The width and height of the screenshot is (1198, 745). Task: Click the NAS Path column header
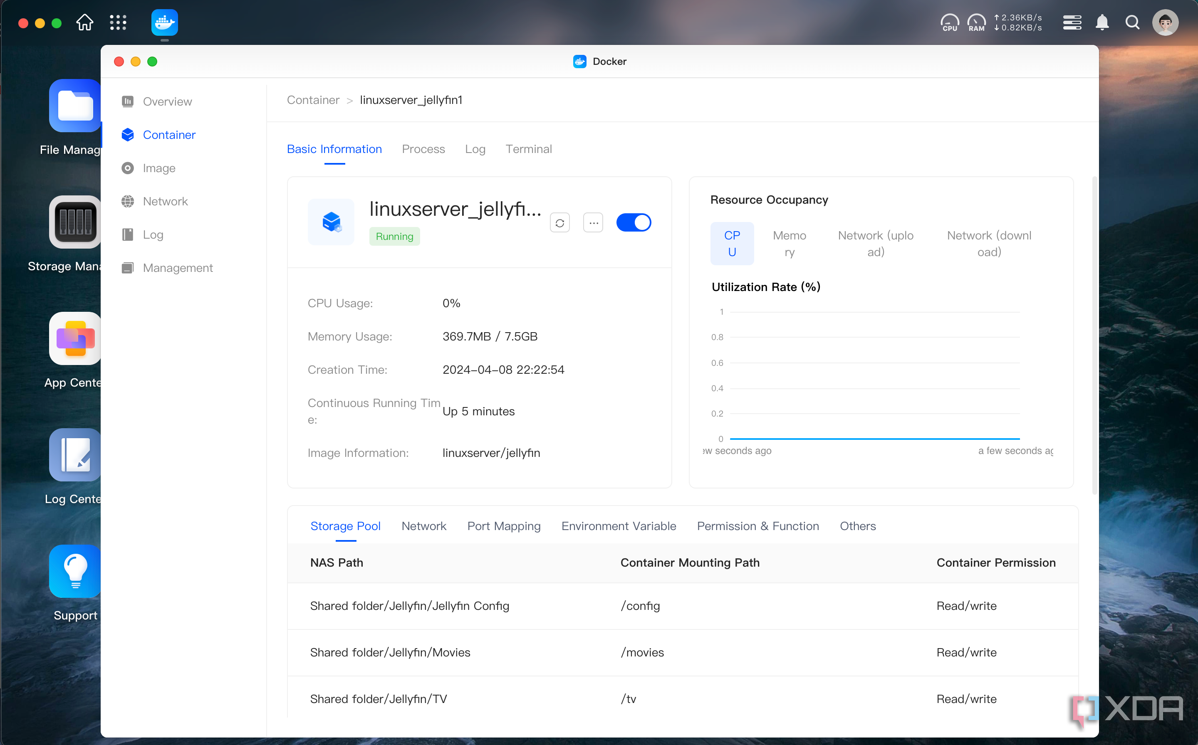(x=336, y=562)
